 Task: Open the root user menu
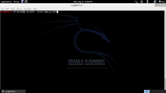(163, 2)
